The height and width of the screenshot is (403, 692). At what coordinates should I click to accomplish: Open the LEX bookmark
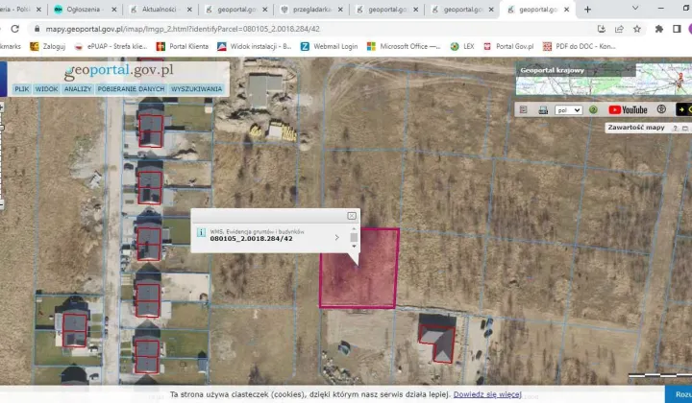462,46
